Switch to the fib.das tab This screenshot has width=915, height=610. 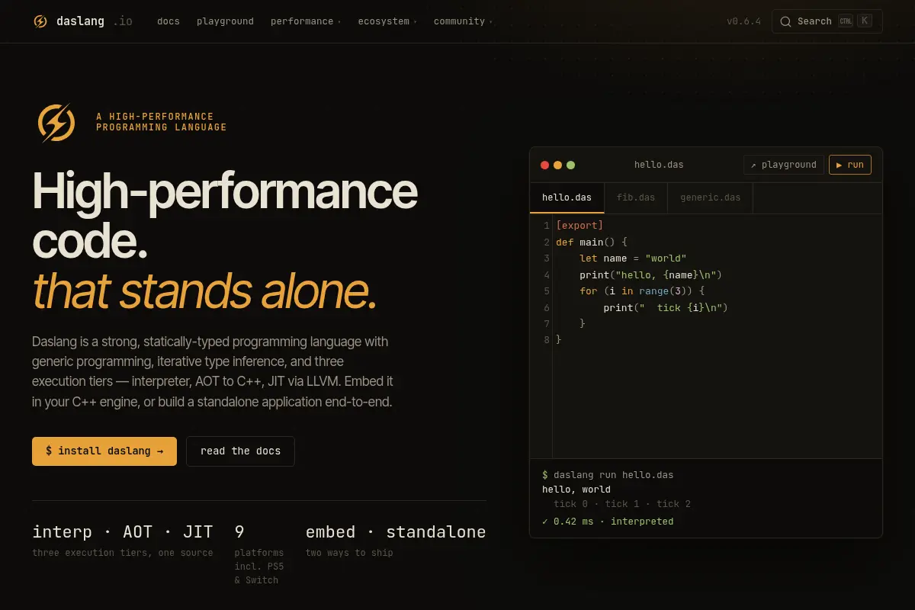pos(636,197)
